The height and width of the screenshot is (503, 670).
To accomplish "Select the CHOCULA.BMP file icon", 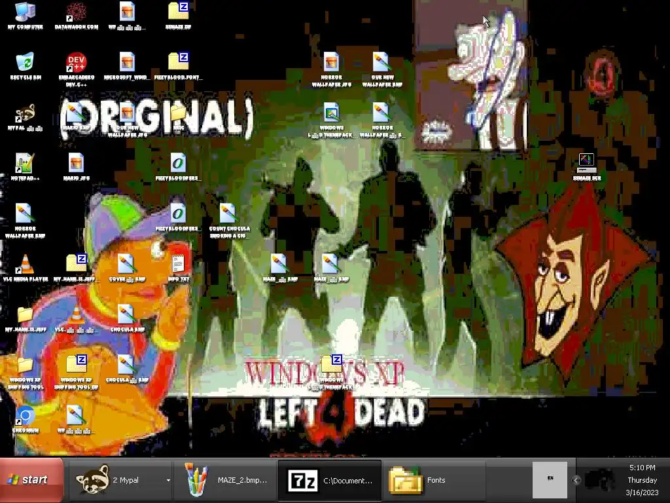I will (127, 318).
